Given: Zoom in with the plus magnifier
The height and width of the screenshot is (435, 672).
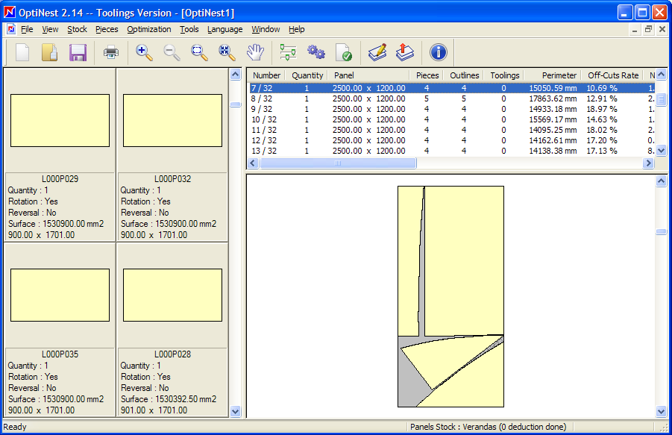Looking at the screenshot, I should point(144,53).
